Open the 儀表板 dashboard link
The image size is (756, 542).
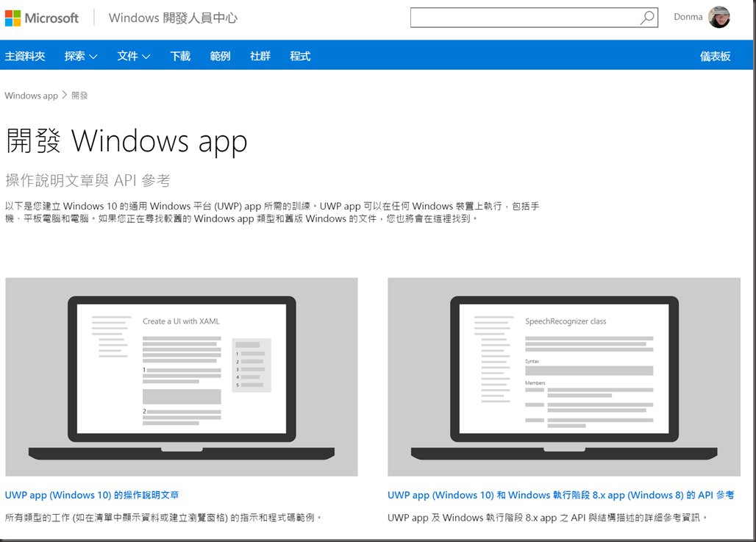coord(715,56)
